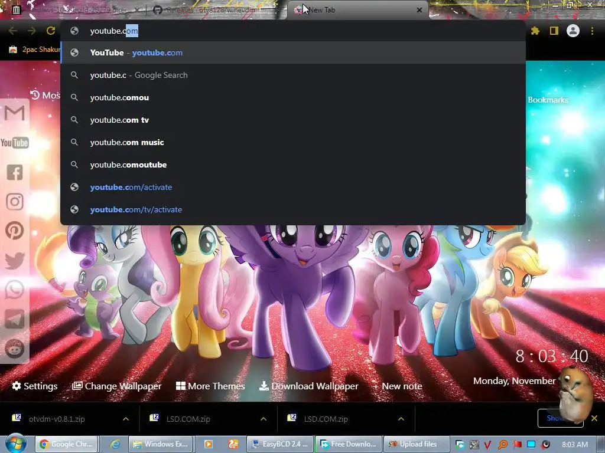
Task: Select 'youtube.c - Google Search' suggestion
Action: (x=293, y=75)
